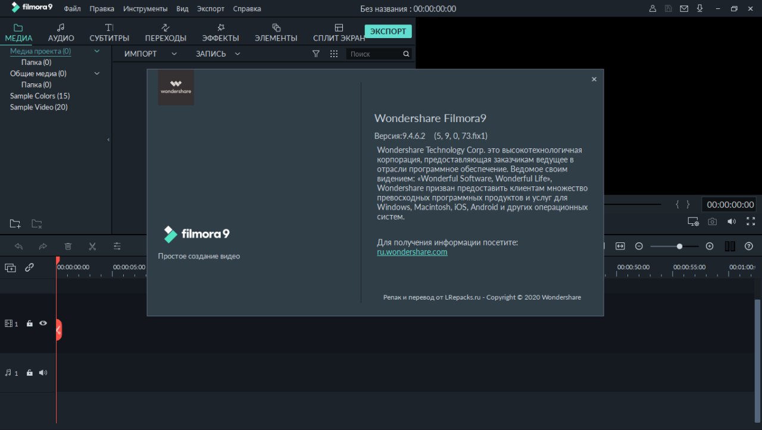Click the Wondershare logo in About dialog
This screenshot has height=430, width=762.
[176, 88]
